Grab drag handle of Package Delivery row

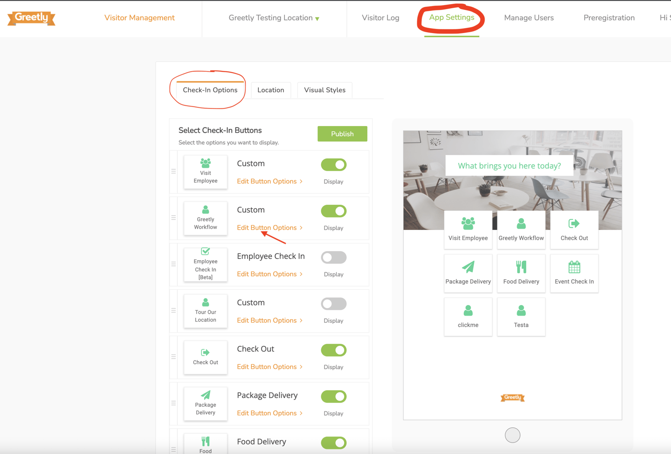[x=174, y=403]
